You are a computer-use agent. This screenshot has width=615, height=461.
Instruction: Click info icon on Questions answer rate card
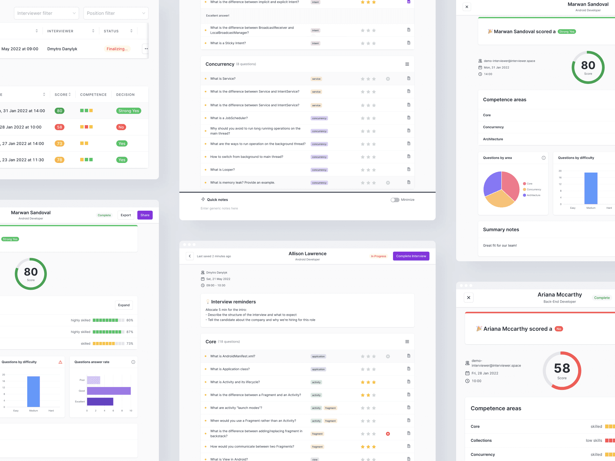coord(133,362)
